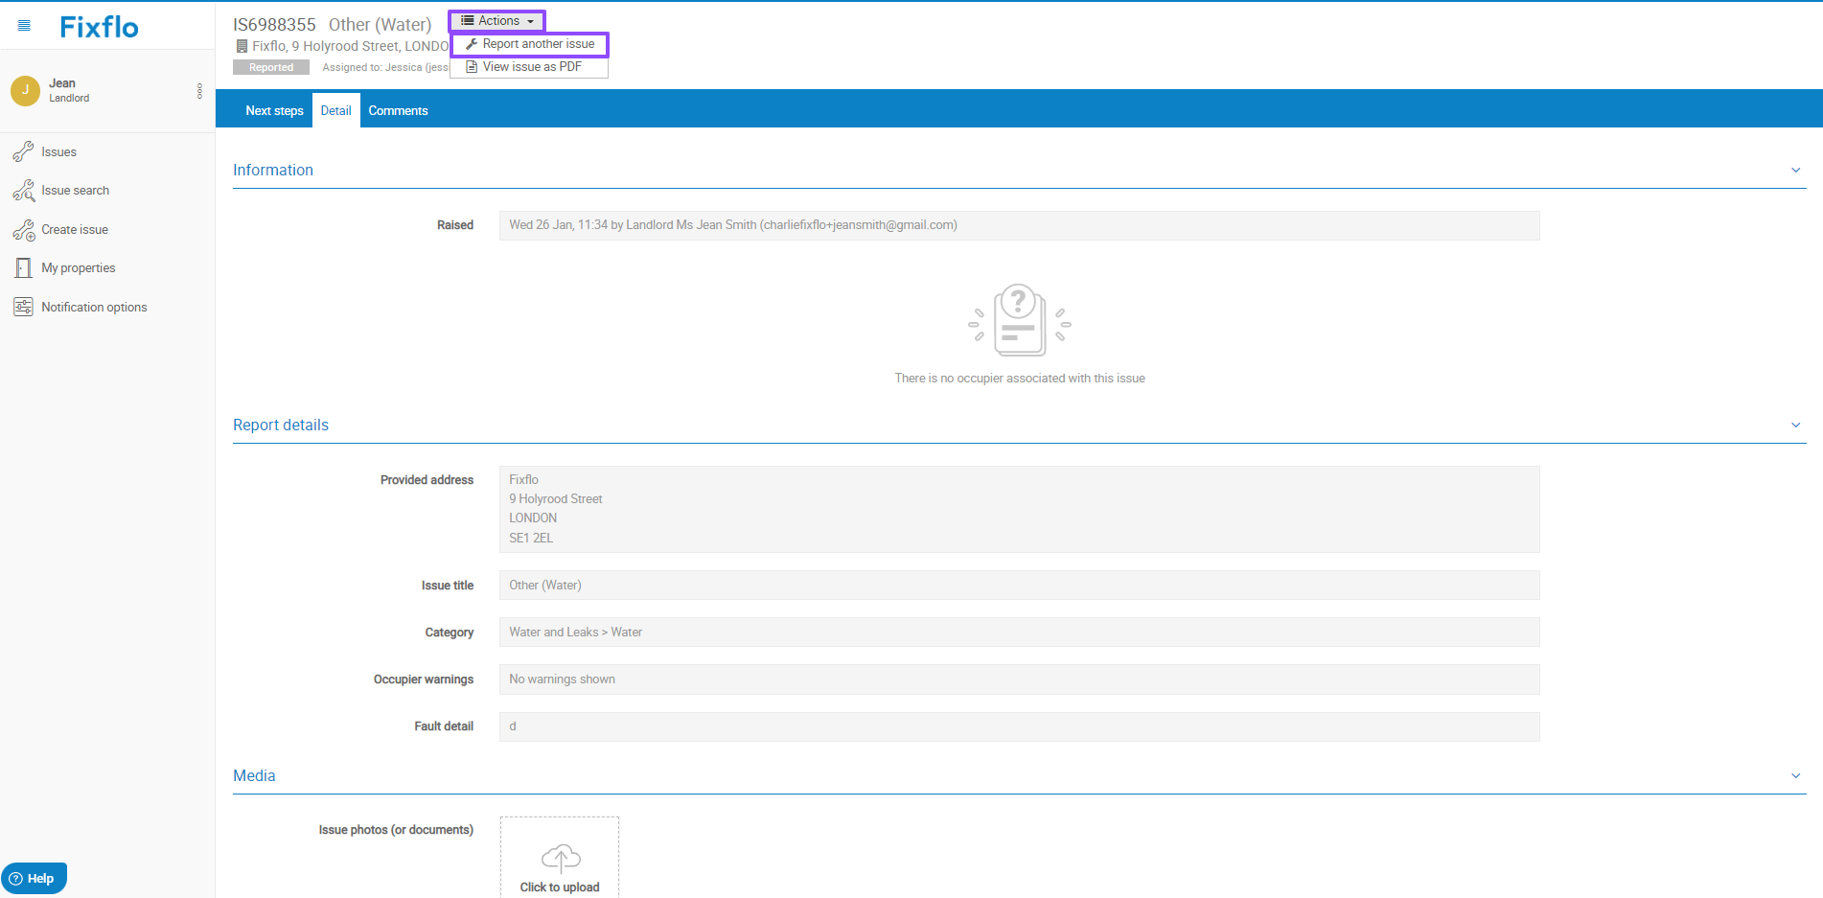Open the Actions dropdown
The height and width of the screenshot is (898, 1823).
(497, 21)
